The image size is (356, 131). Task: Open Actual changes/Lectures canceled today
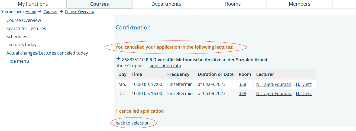[x=47, y=53]
